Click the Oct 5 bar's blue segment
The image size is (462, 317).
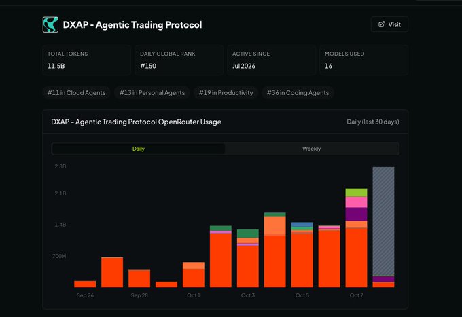(302, 224)
